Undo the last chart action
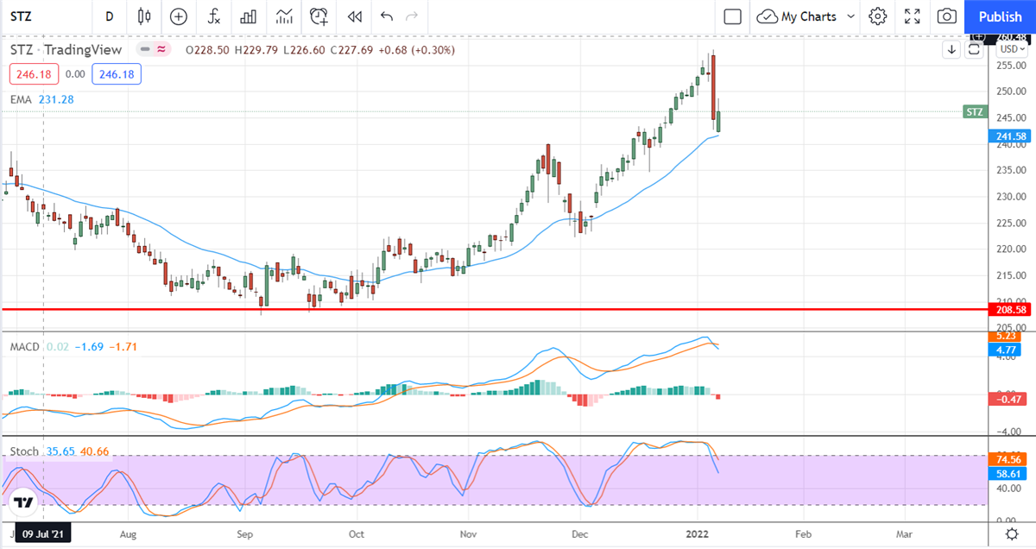The width and height of the screenshot is (1036, 549). [386, 16]
